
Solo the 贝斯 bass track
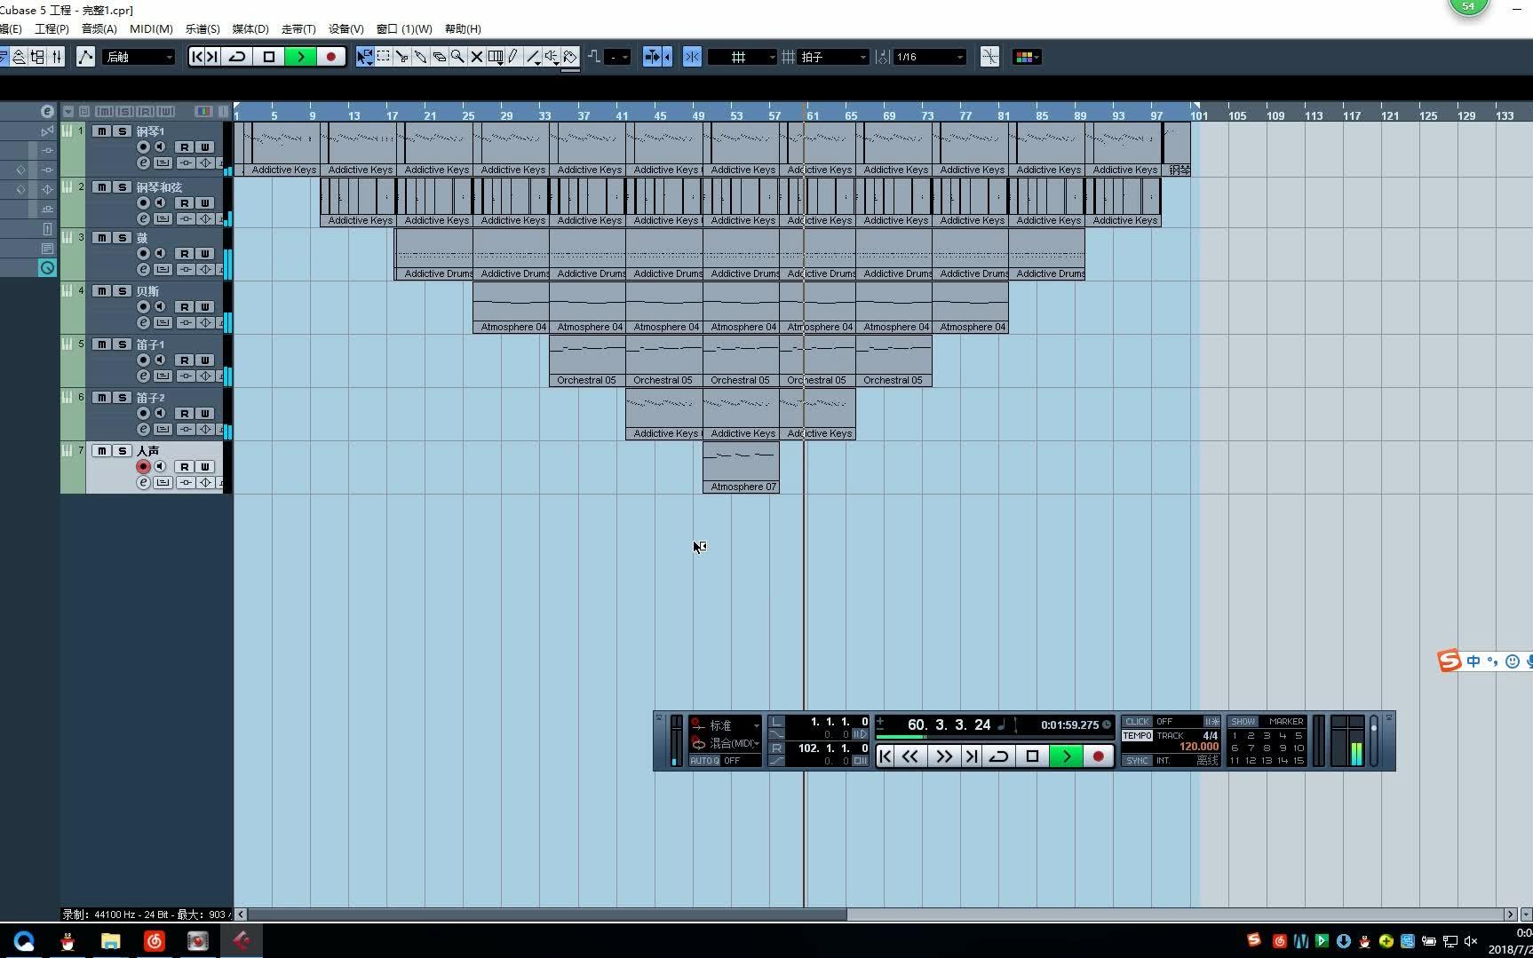[123, 291]
